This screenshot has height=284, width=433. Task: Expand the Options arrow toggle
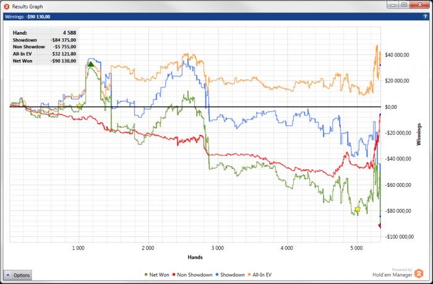(x=8, y=275)
